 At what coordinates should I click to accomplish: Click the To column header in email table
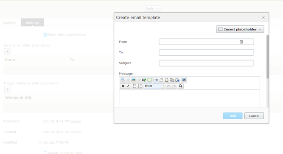pos(72,60)
